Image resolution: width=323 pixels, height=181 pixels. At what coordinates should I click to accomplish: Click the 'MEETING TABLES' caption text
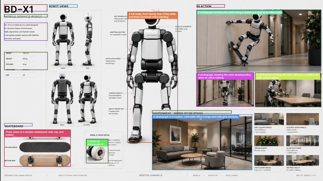click(293, 168)
